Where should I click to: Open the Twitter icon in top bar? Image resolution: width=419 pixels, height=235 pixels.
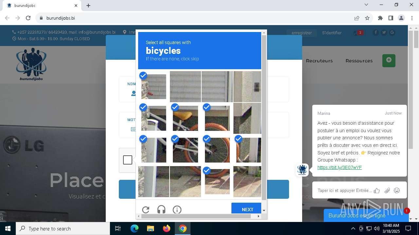click(384, 32)
